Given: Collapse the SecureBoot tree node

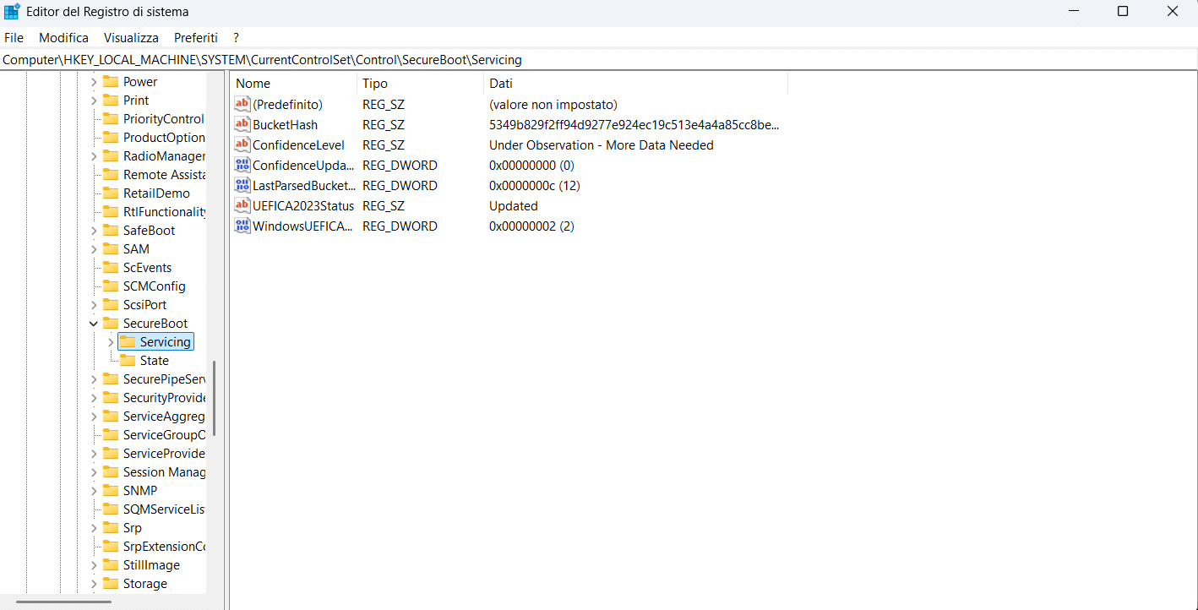Looking at the screenshot, I should [94, 324].
